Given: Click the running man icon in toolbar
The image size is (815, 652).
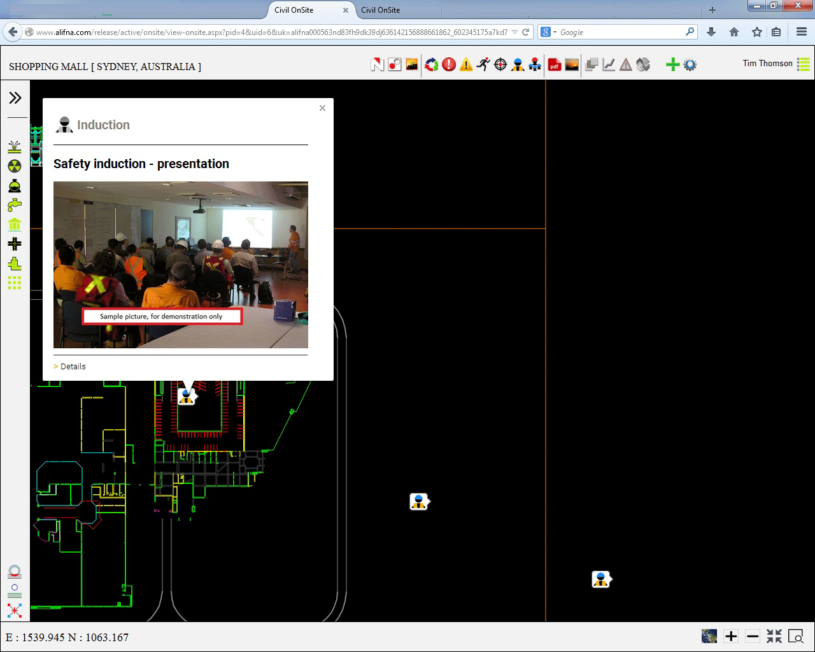Looking at the screenshot, I should click(x=483, y=64).
